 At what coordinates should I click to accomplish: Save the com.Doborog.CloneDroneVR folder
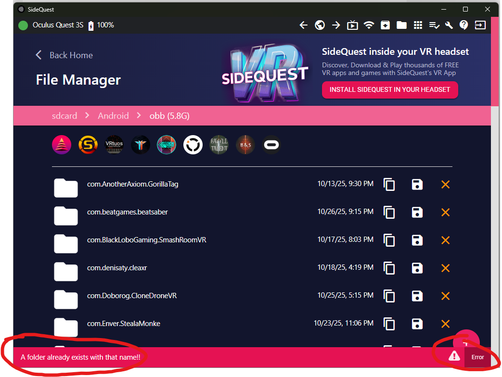(417, 296)
